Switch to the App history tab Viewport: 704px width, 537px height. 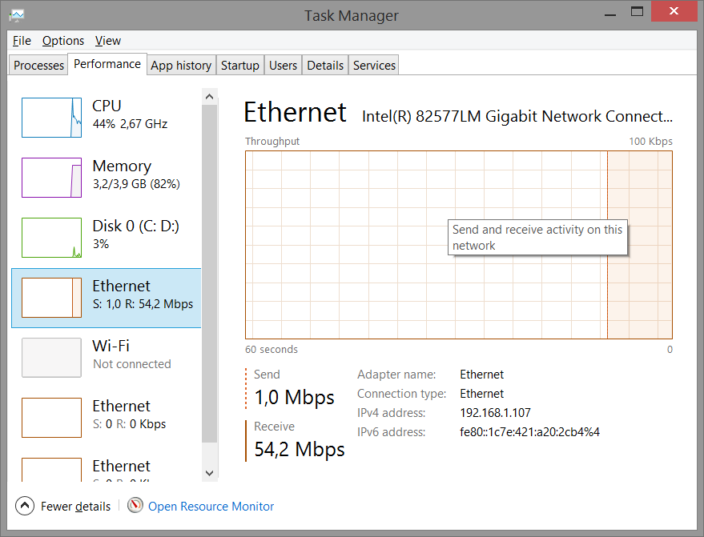pyautogui.click(x=181, y=66)
